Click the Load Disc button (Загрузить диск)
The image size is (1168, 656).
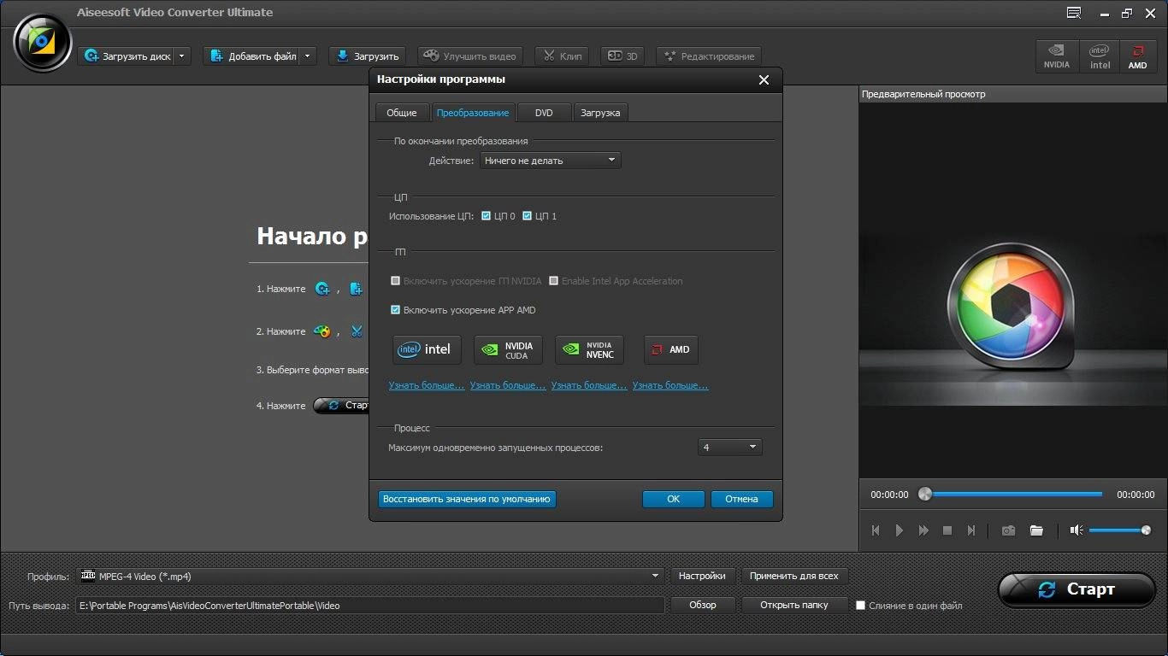pyautogui.click(x=127, y=56)
